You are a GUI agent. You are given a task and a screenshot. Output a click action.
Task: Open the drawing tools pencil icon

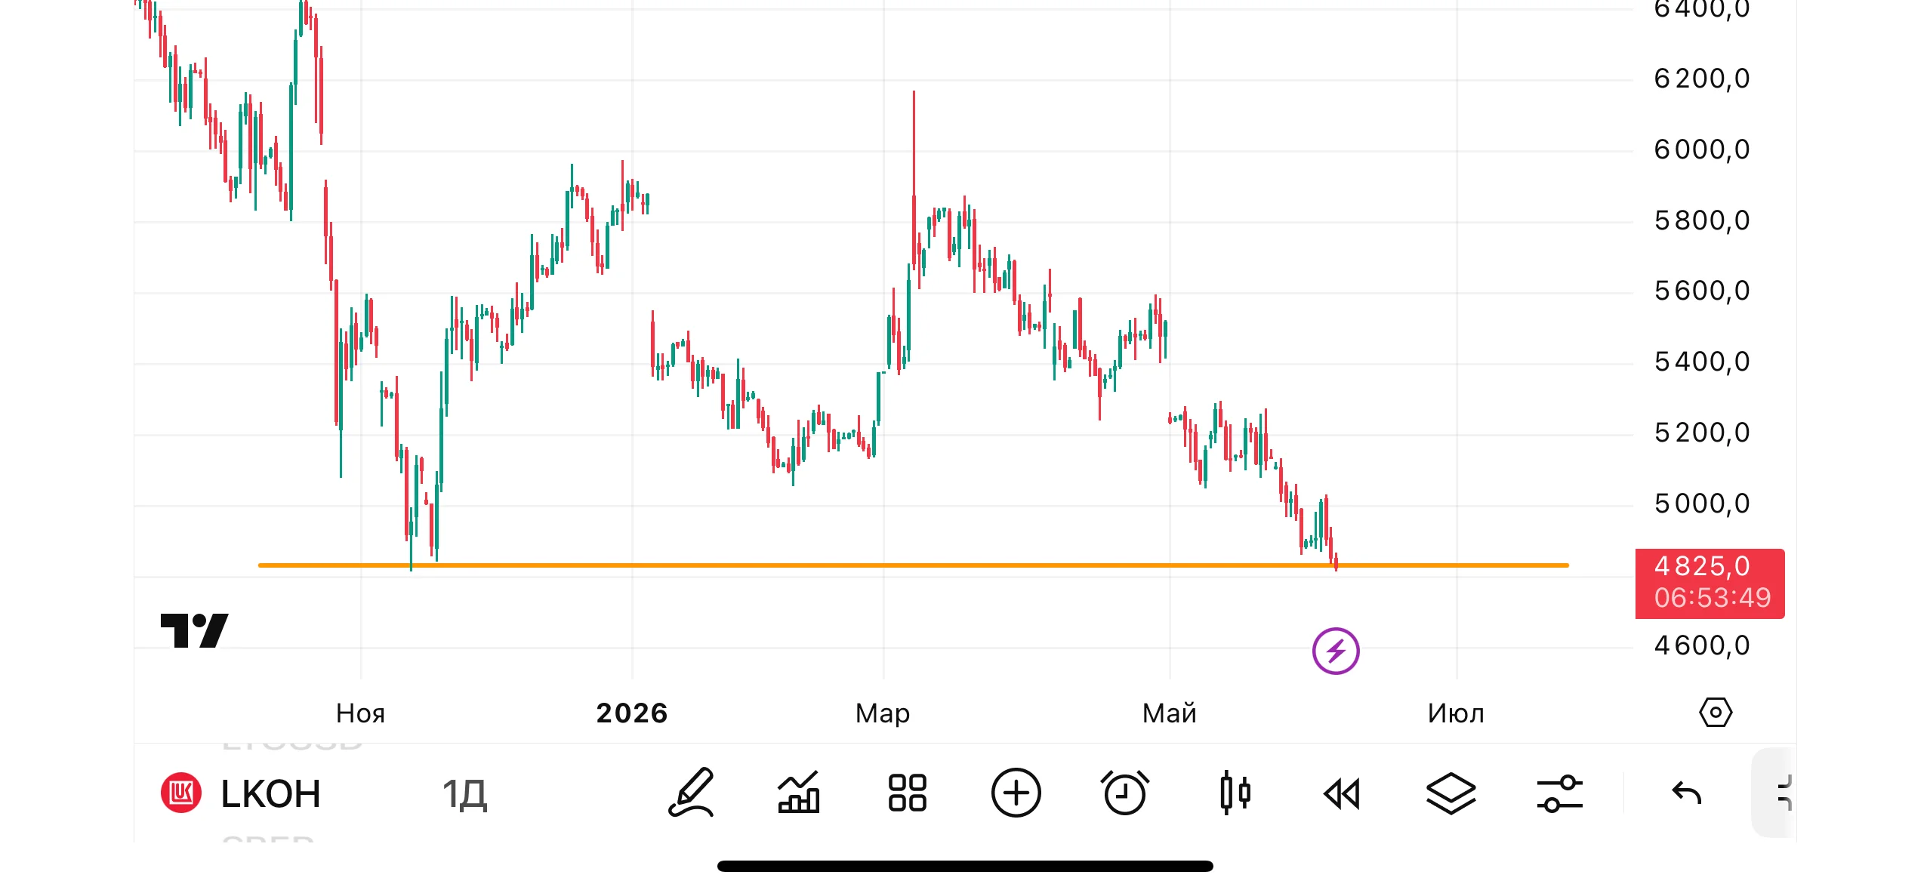tap(691, 793)
